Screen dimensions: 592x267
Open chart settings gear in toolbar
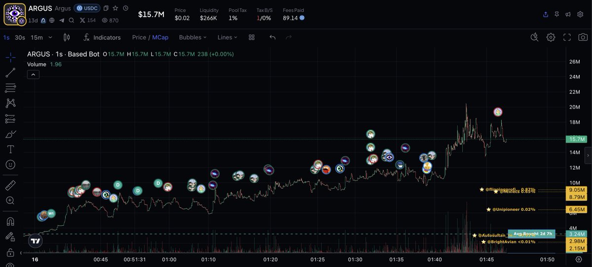[551, 37]
